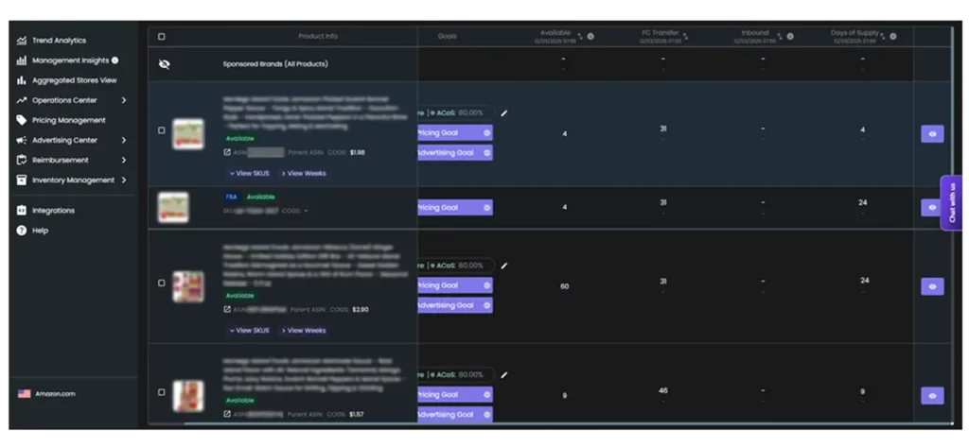
Task: Open the $2.90 COGS product thumbnail
Action: pos(188,286)
